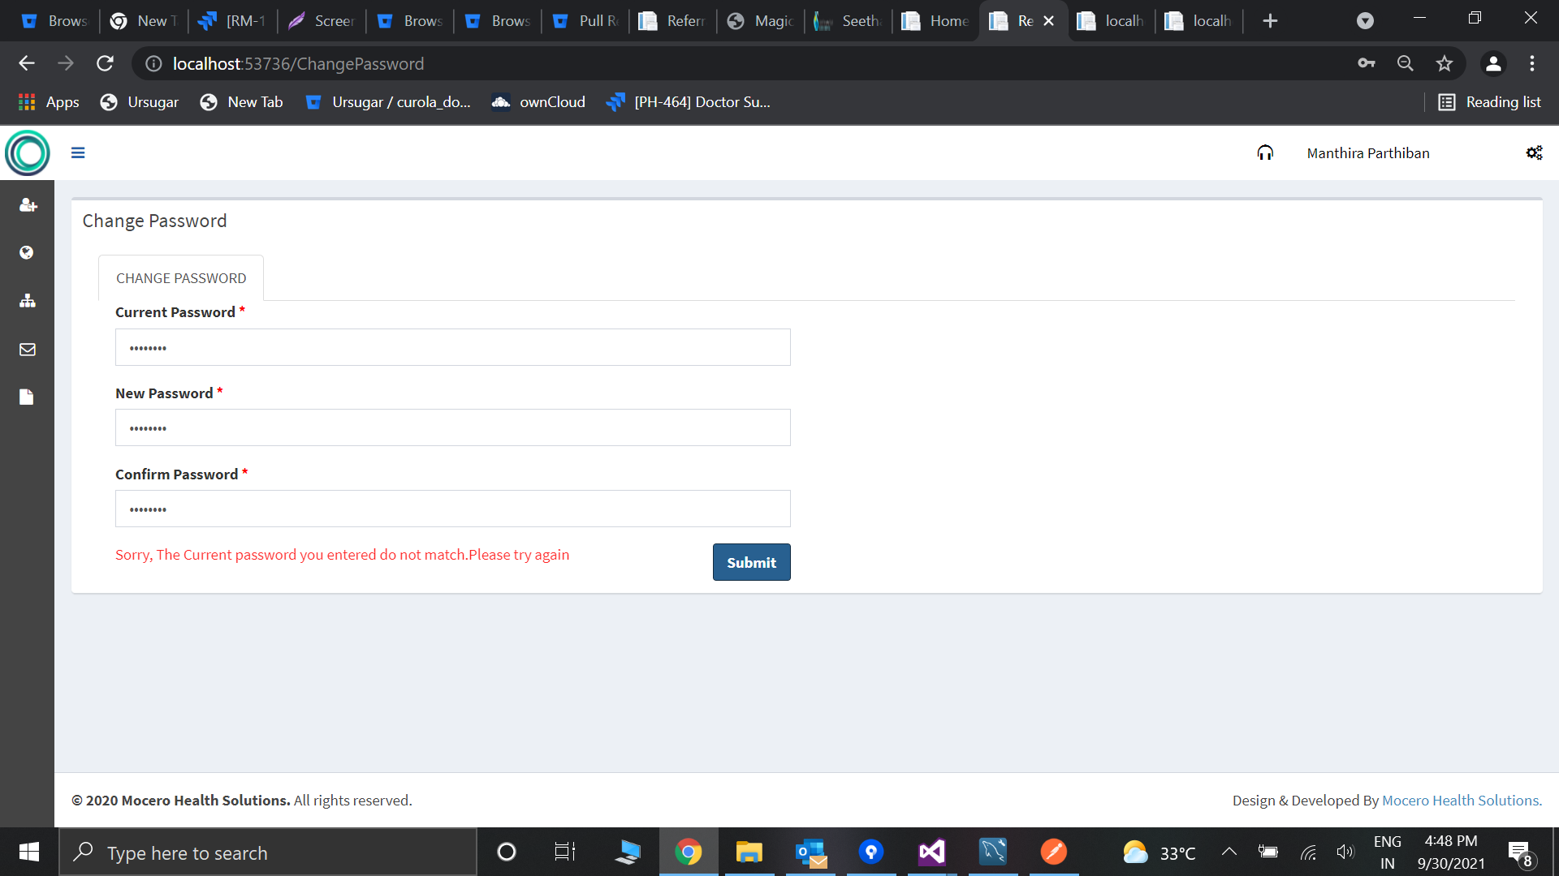The width and height of the screenshot is (1559, 876).
Task: Click the headset support icon
Action: 1265,152
